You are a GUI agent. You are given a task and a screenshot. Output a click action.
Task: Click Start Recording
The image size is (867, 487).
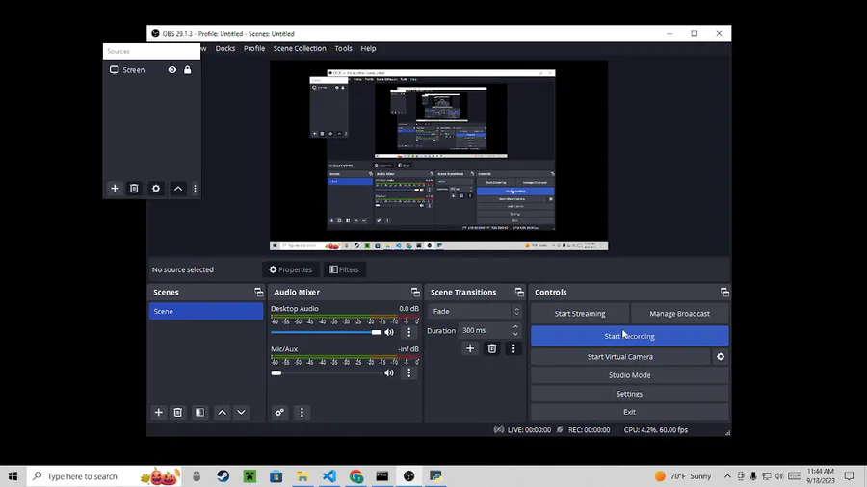pos(630,336)
